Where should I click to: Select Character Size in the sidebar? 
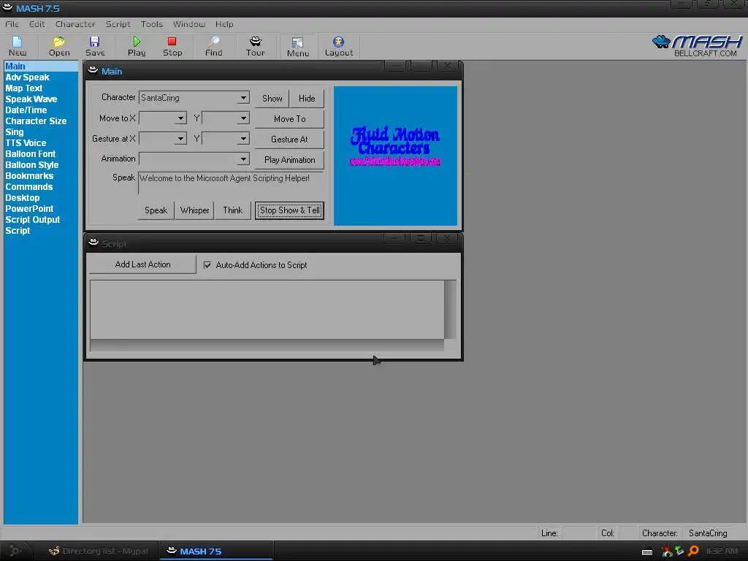tap(36, 121)
